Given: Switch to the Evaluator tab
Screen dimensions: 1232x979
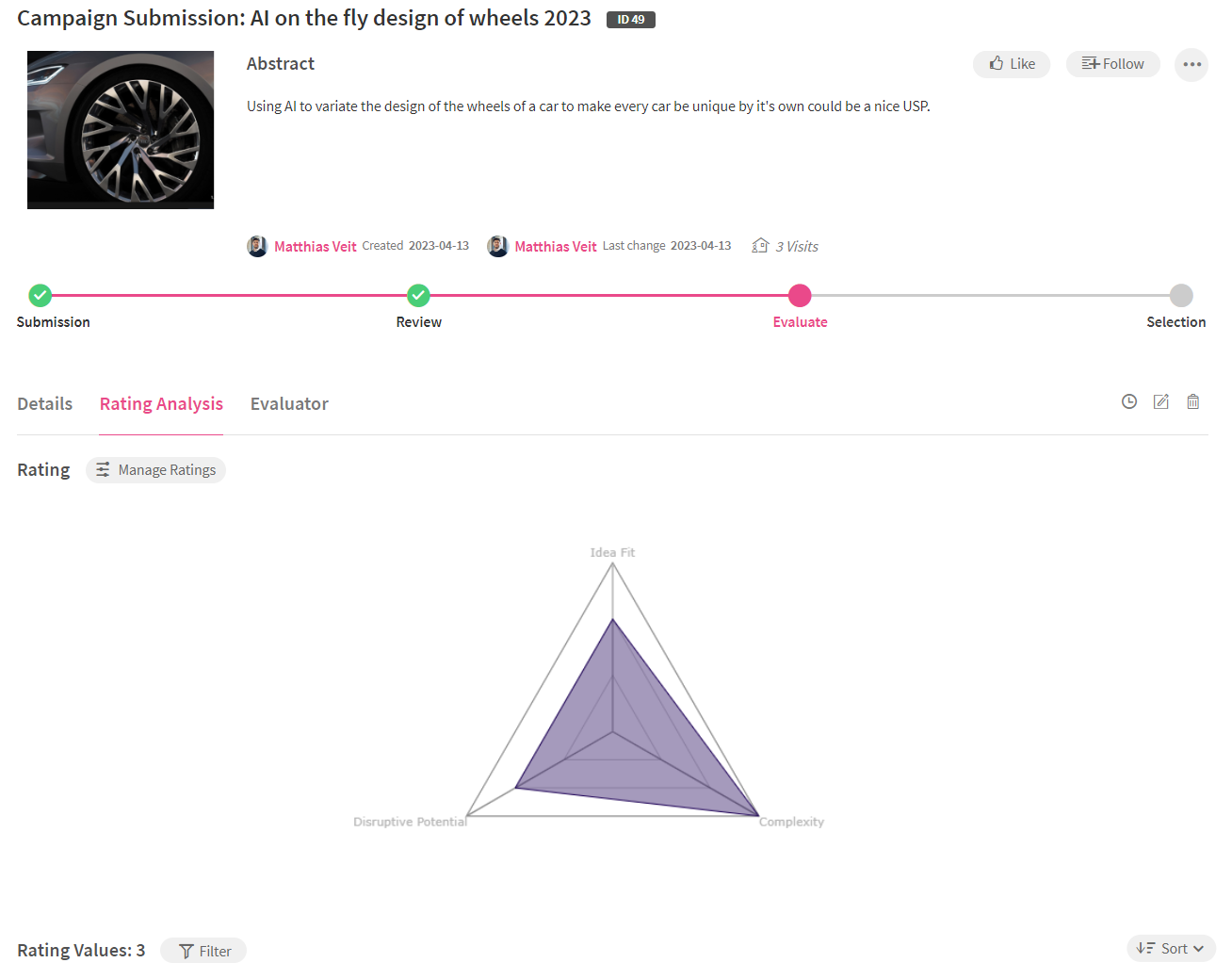Looking at the screenshot, I should (289, 403).
